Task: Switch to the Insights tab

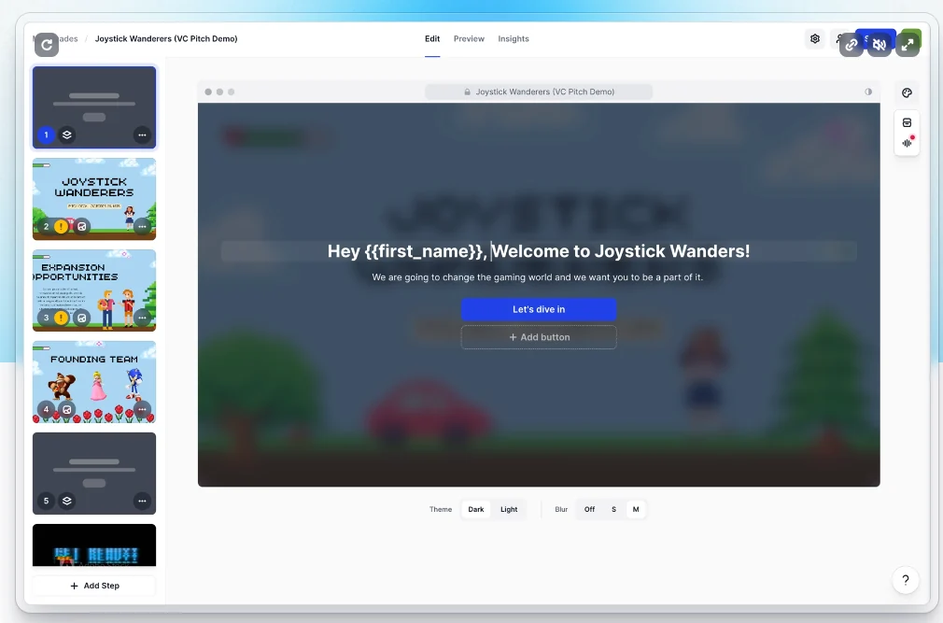Action: (514, 38)
